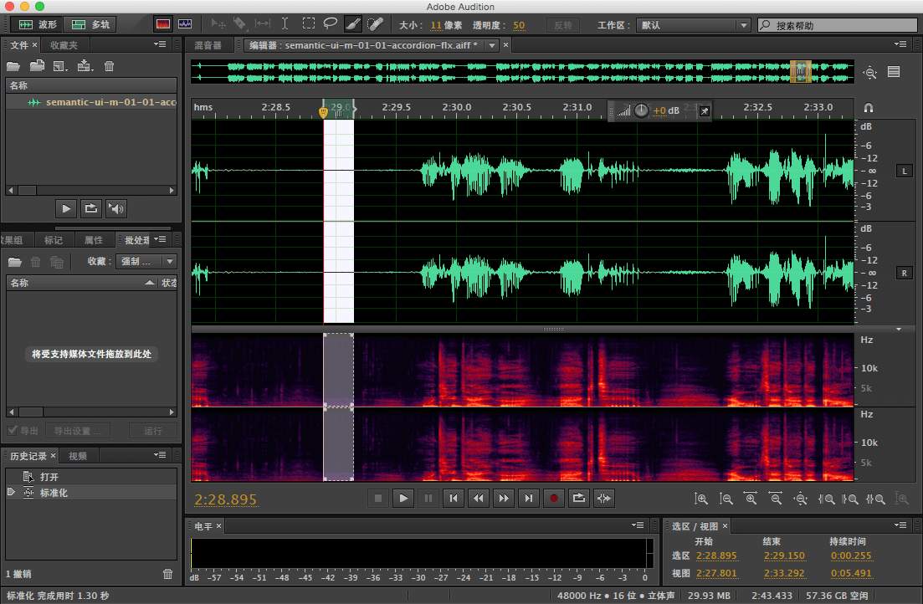Image resolution: width=923 pixels, height=604 pixels.
Task: Move playhead to next marker
Action: [x=529, y=498]
